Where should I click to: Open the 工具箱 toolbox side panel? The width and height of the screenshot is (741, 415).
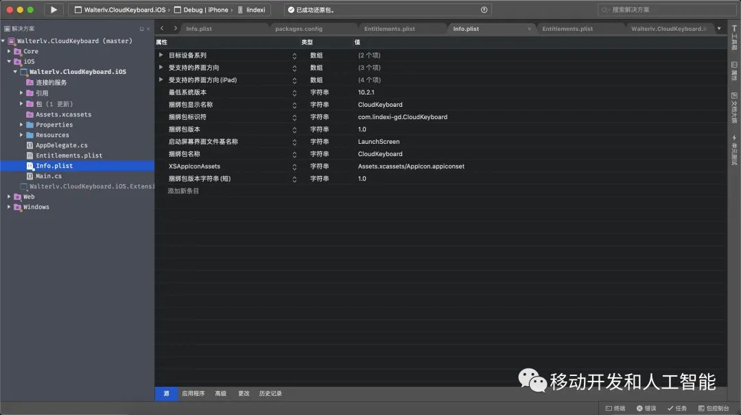point(734,38)
